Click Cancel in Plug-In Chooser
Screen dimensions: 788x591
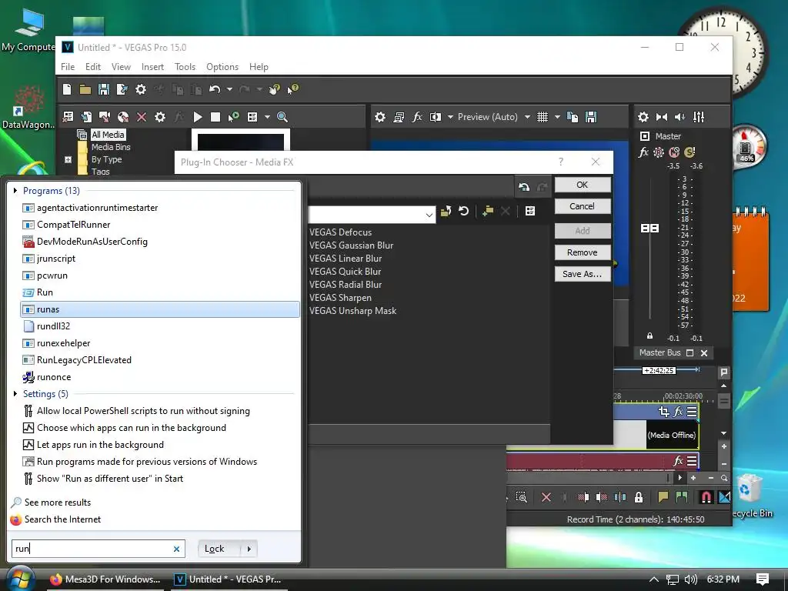click(583, 206)
